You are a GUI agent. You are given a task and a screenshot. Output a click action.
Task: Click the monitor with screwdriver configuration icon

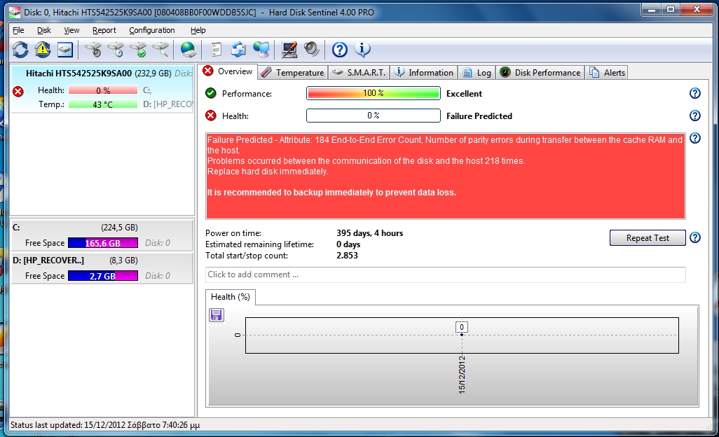coord(289,50)
